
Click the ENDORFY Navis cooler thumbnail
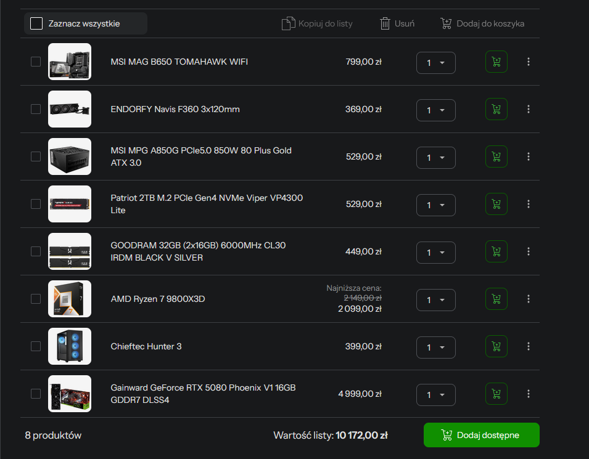(x=70, y=109)
